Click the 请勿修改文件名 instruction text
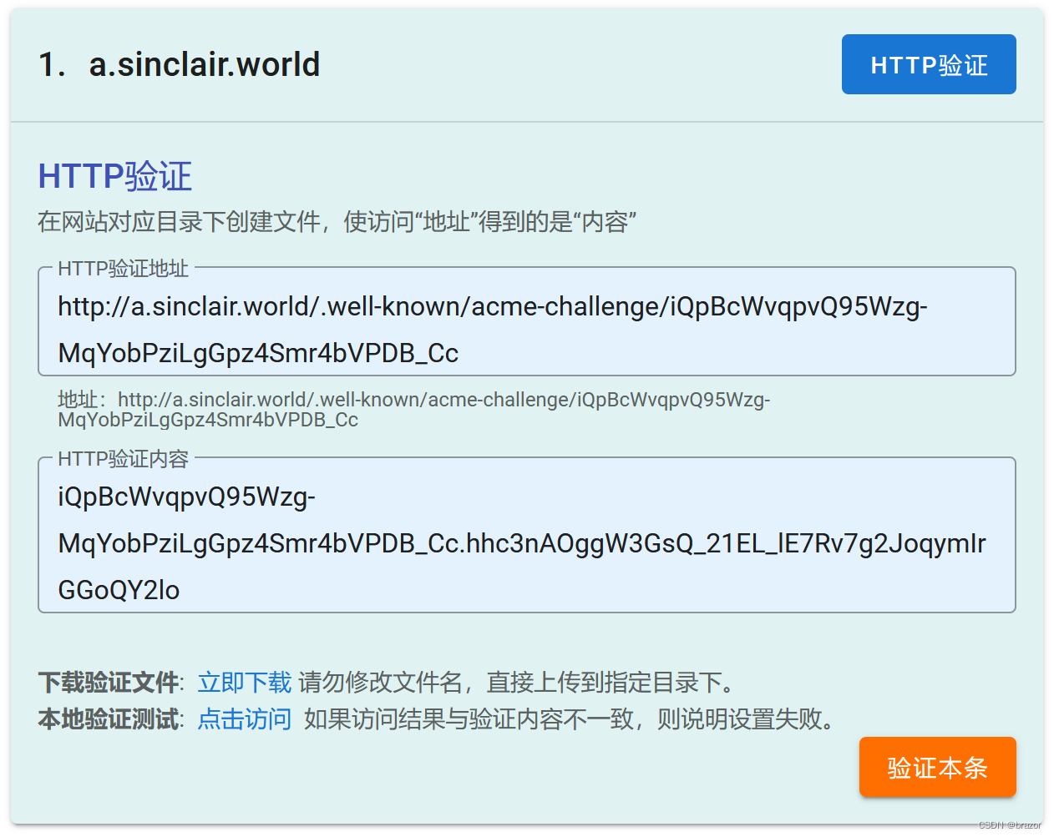Viewport: 1054px width, 837px height. click(x=518, y=683)
